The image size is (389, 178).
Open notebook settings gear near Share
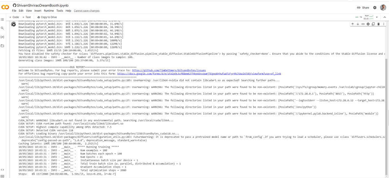[375, 7]
